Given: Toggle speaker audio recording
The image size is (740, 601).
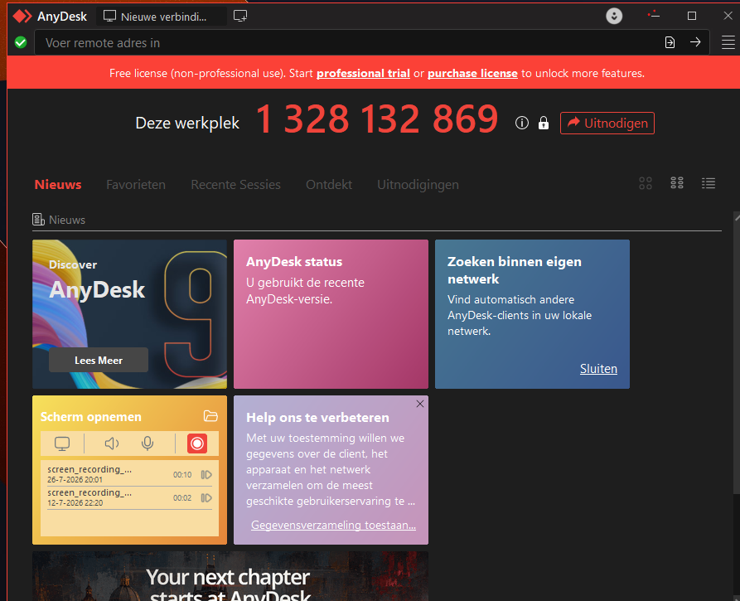Looking at the screenshot, I should point(111,443).
